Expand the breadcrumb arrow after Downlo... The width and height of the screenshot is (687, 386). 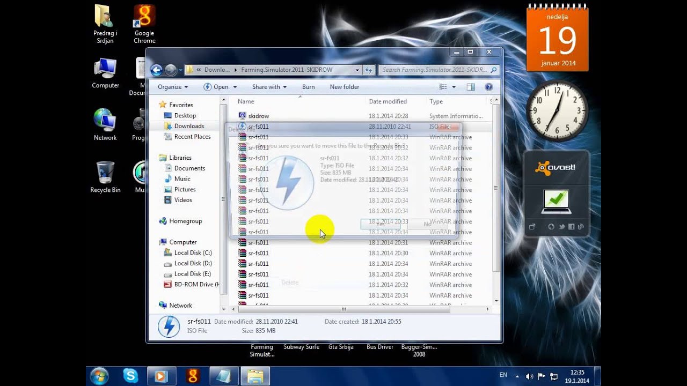point(235,70)
